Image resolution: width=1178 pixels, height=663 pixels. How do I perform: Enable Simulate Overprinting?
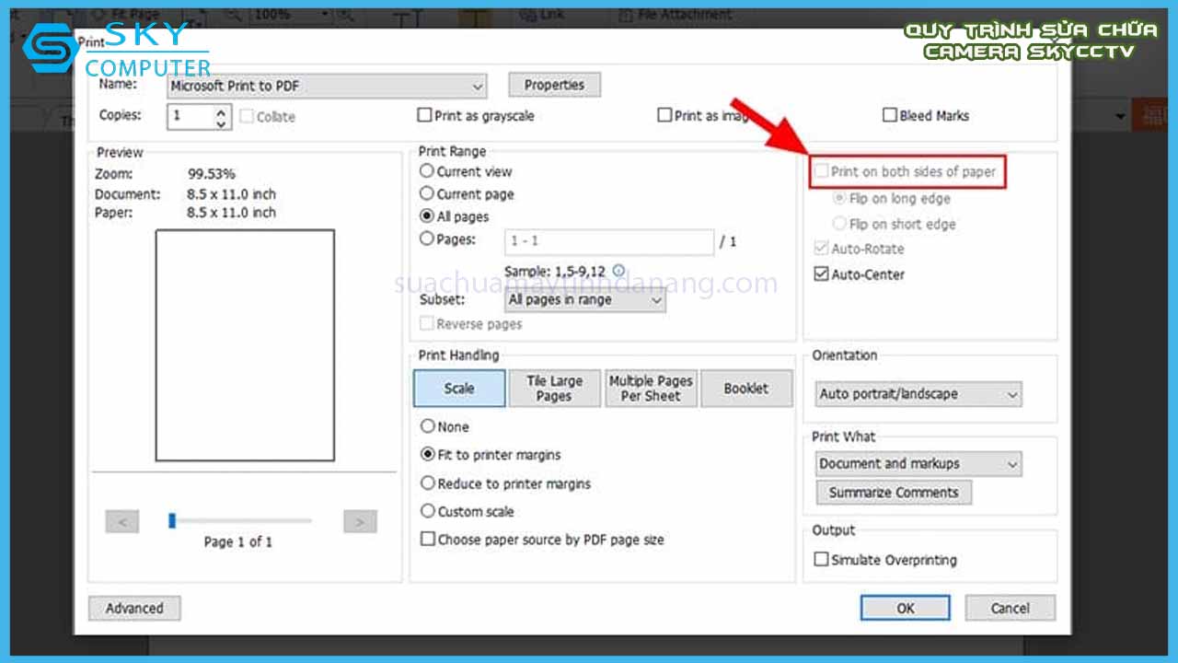[821, 560]
